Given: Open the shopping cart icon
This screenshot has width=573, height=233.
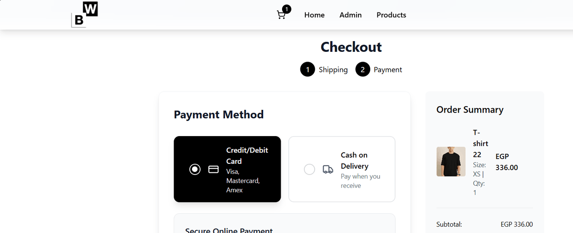Looking at the screenshot, I should coord(281,15).
